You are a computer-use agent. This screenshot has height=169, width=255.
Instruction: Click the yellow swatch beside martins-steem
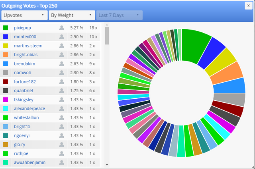6,46
